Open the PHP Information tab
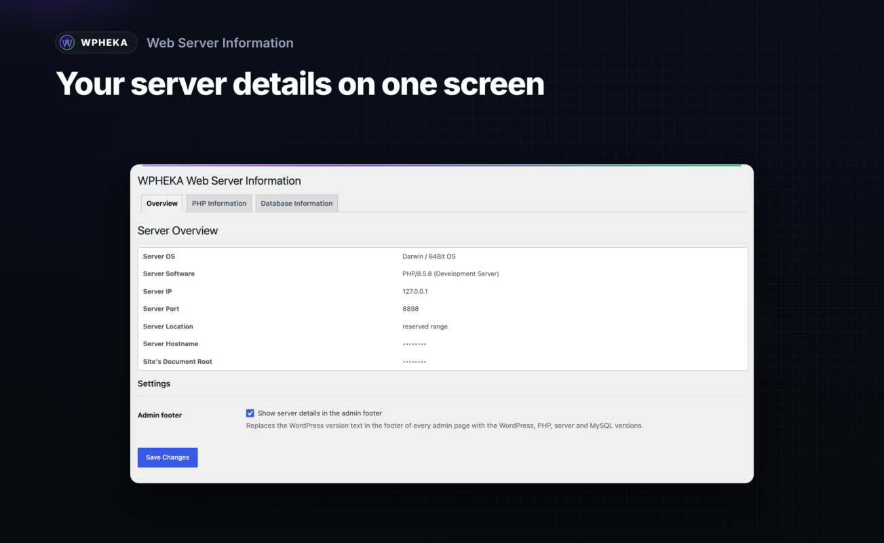Screen dimensions: 884x543 (219, 203)
